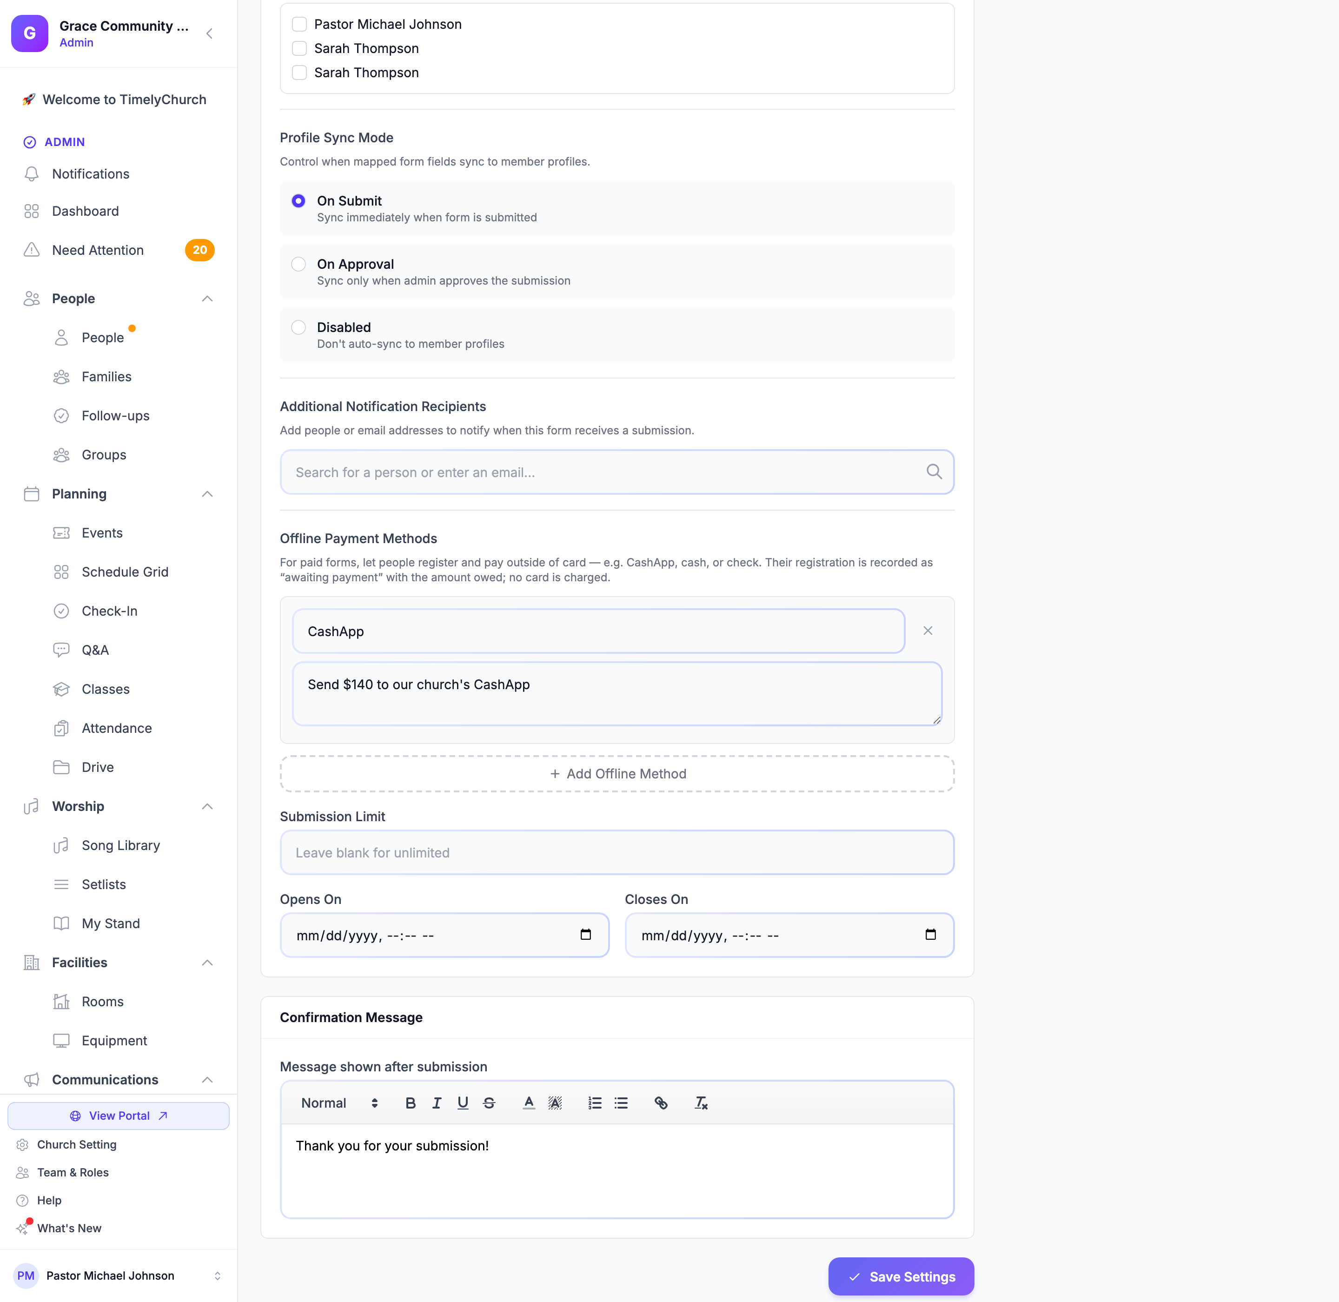Collapse the People section
The height and width of the screenshot is (1302, 1339).
coord(207,299)
